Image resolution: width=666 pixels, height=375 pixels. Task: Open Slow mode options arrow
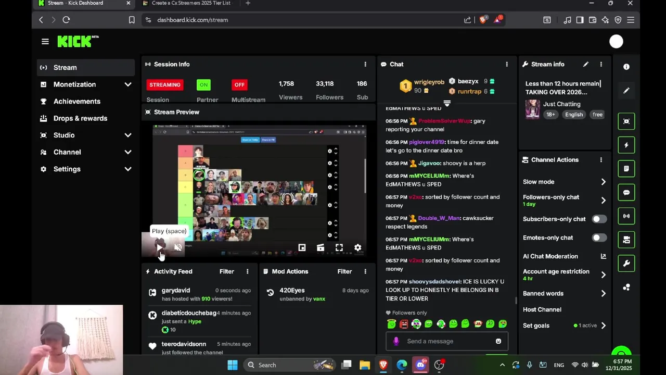[604, 182]
